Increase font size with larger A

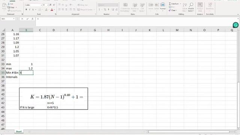(x=51, y=5)
